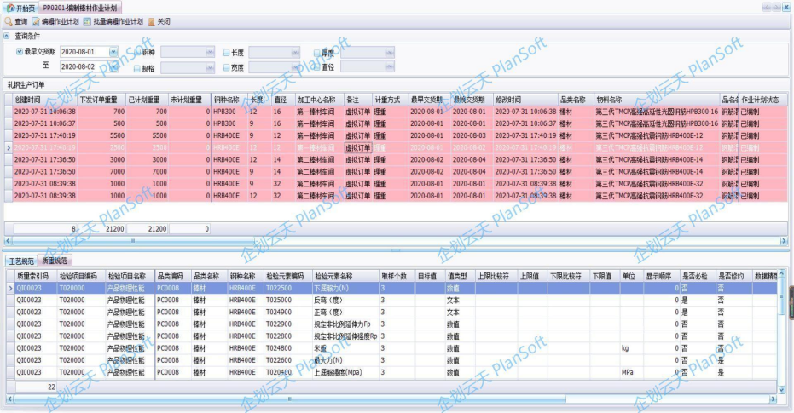
Task: Select order row created 2020-07-31 10:06:37
Action: (x=396, y=123)
